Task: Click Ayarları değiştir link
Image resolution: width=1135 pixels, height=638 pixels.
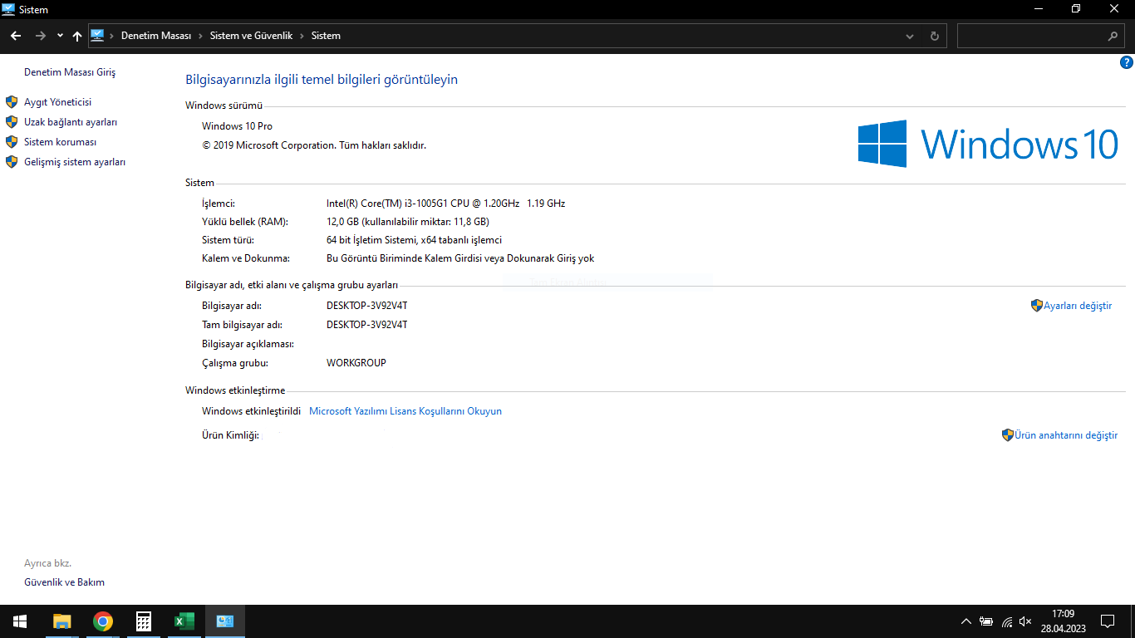Action: (1078, 306)
